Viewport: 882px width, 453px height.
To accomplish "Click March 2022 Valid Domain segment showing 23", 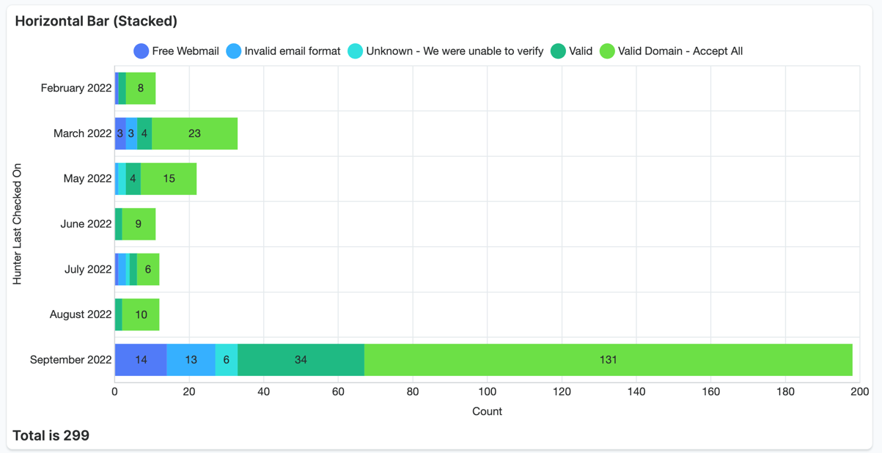I will [194, 133].
